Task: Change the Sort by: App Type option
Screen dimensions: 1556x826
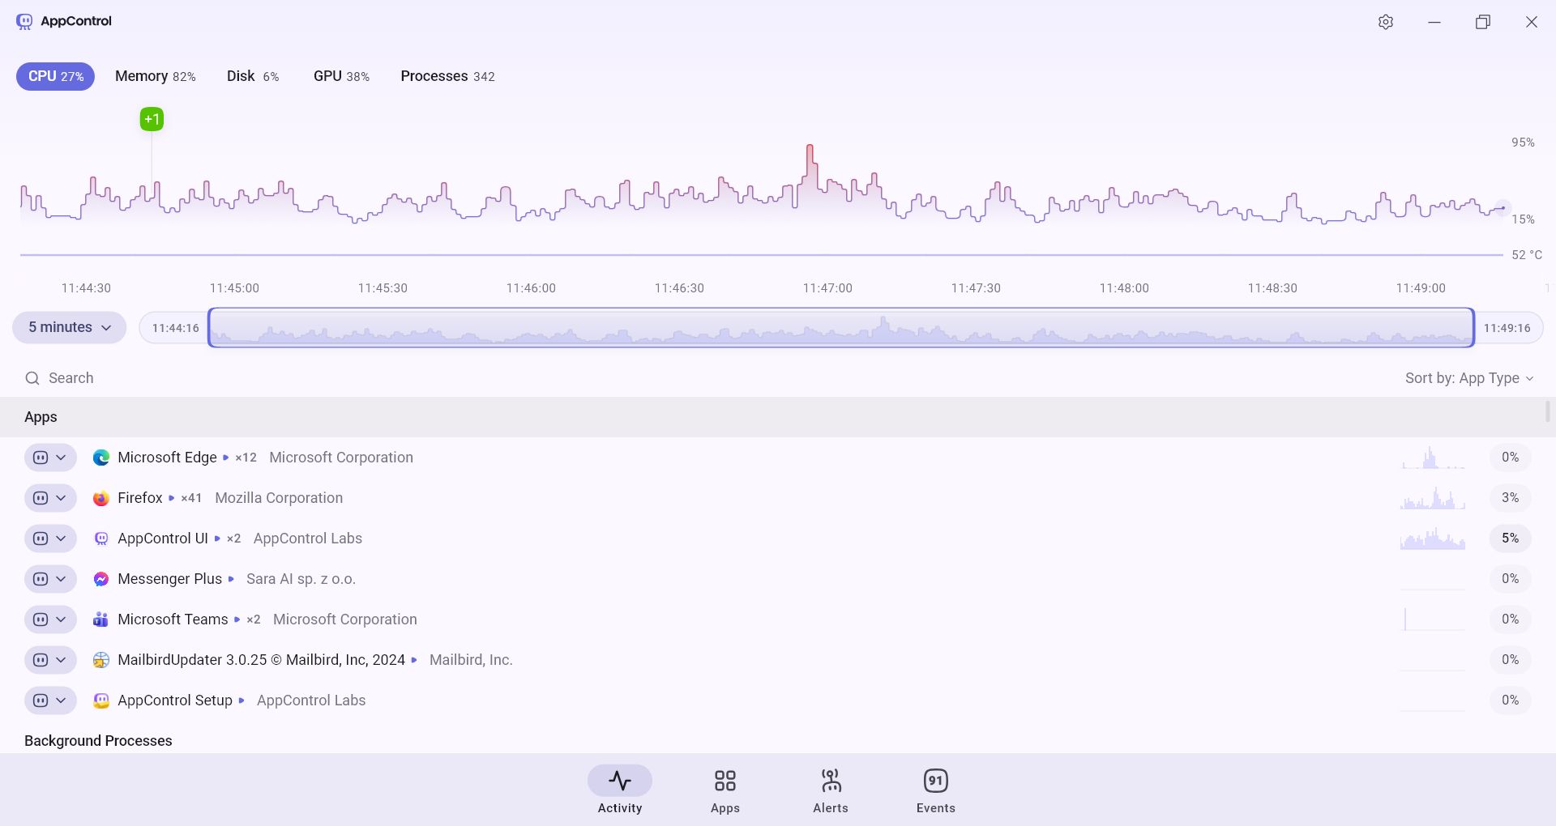Action: click(1469, 377)
